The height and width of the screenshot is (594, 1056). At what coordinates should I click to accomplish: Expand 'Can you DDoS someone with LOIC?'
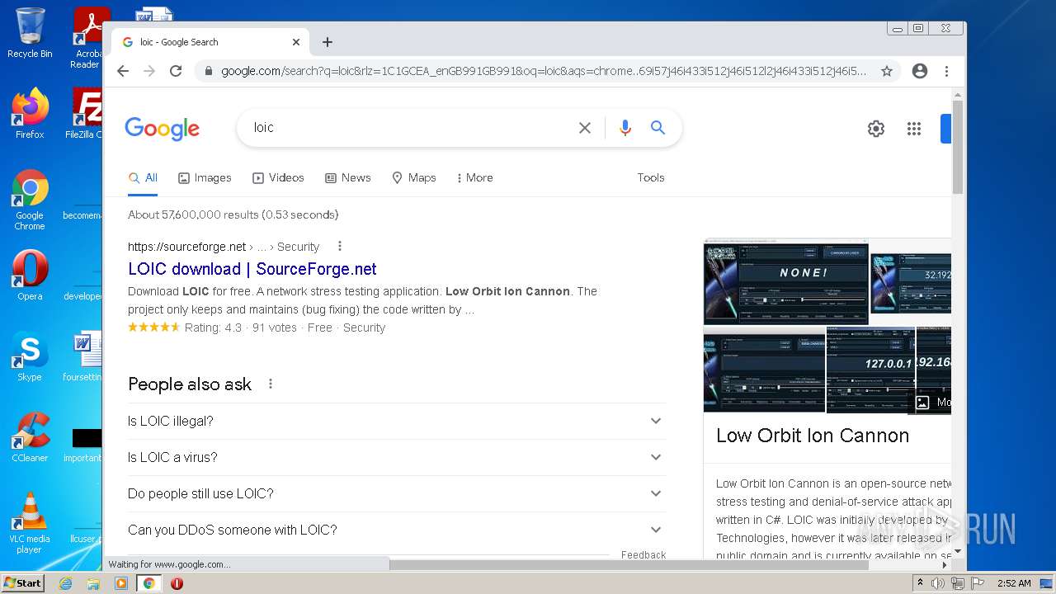click(397, 530)
